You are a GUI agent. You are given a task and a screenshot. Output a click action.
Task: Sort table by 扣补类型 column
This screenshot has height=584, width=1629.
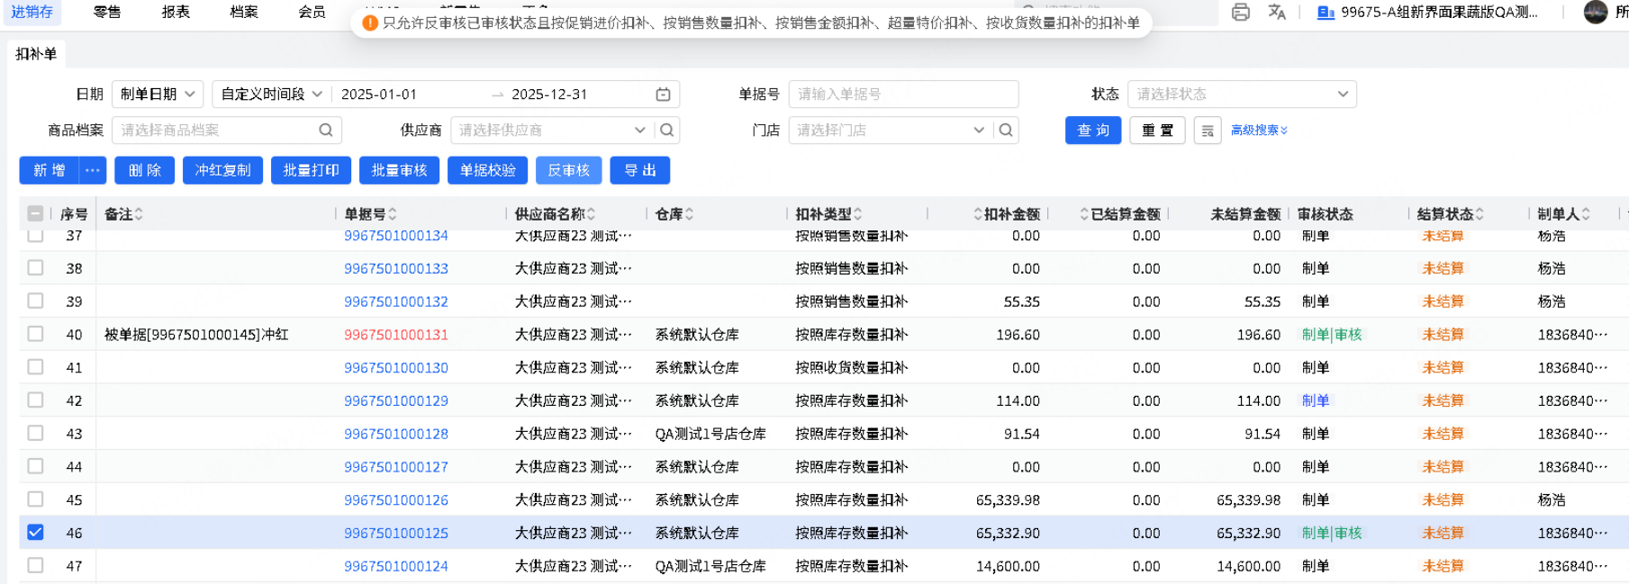(857, 214)
